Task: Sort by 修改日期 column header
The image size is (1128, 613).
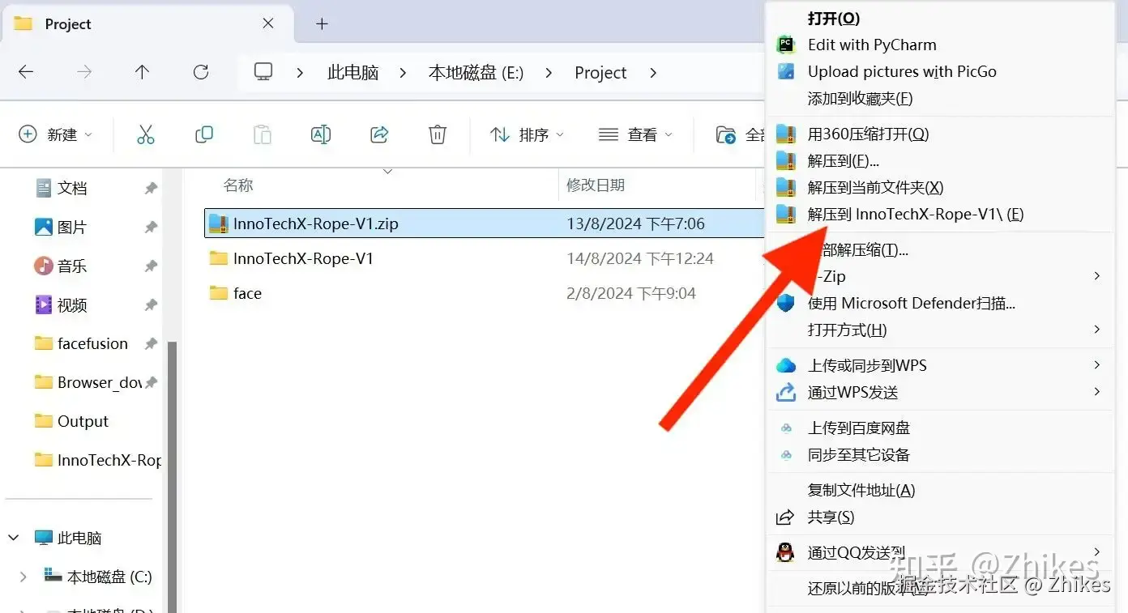Action: 596,185
